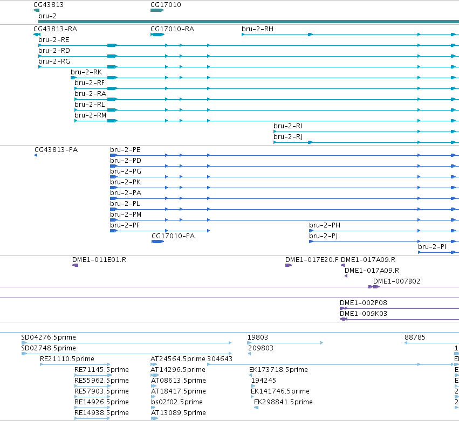Click the bru-2-PF protein label
This screenshot has width=459, height=421.
pos(125,225)
